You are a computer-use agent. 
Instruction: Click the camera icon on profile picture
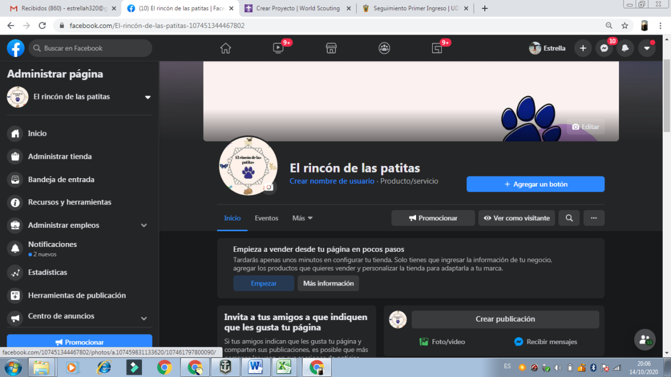(269, 187)
